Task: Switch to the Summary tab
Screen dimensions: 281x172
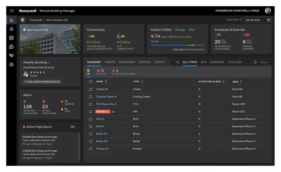Action: pyautogui.click(x=94, y=62)
